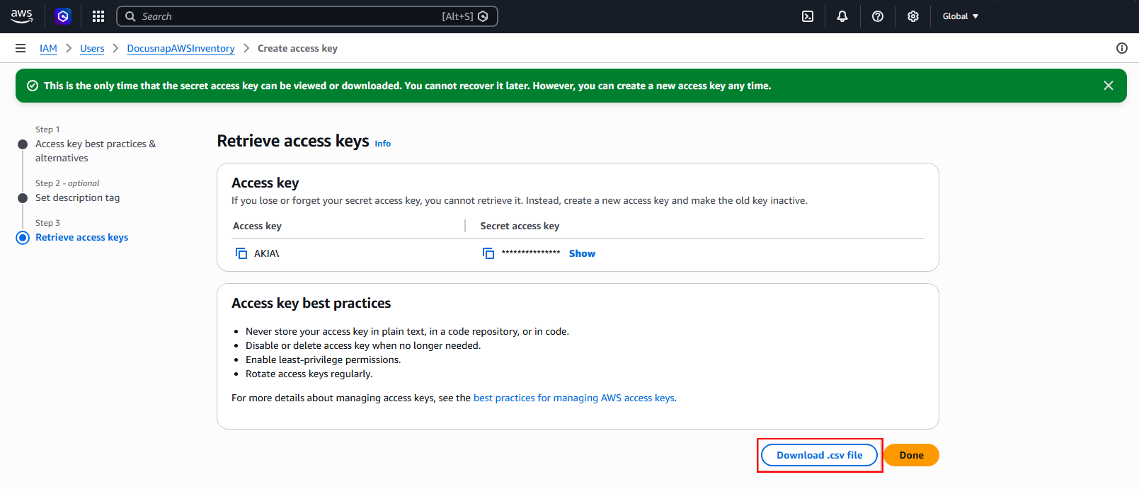Click the Access key column header

[x=258, y=226]
